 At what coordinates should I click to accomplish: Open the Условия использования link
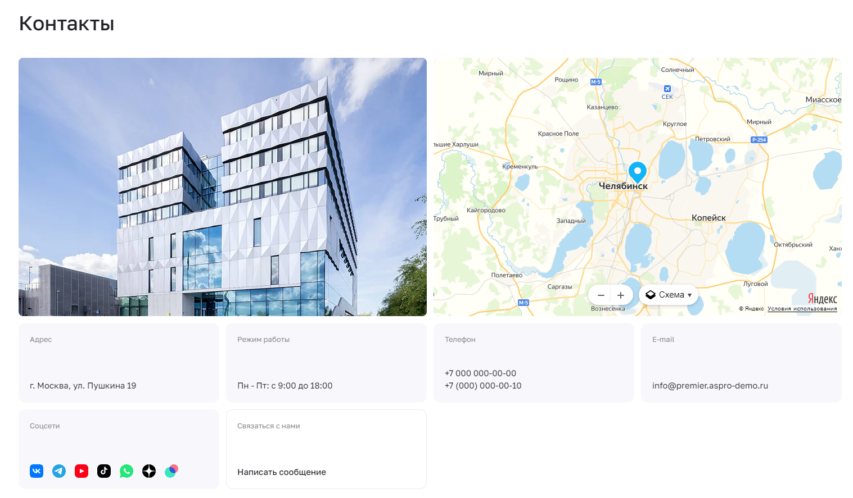[x=802, y=309]
